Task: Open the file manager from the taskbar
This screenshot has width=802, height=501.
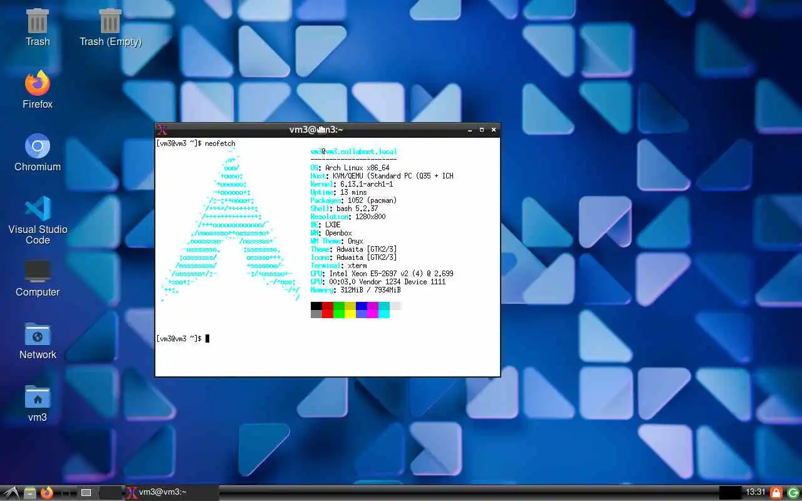Action: point(29,493)
